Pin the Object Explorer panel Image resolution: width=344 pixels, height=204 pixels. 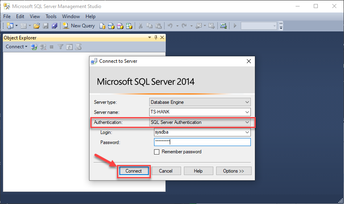pos(156,38)
